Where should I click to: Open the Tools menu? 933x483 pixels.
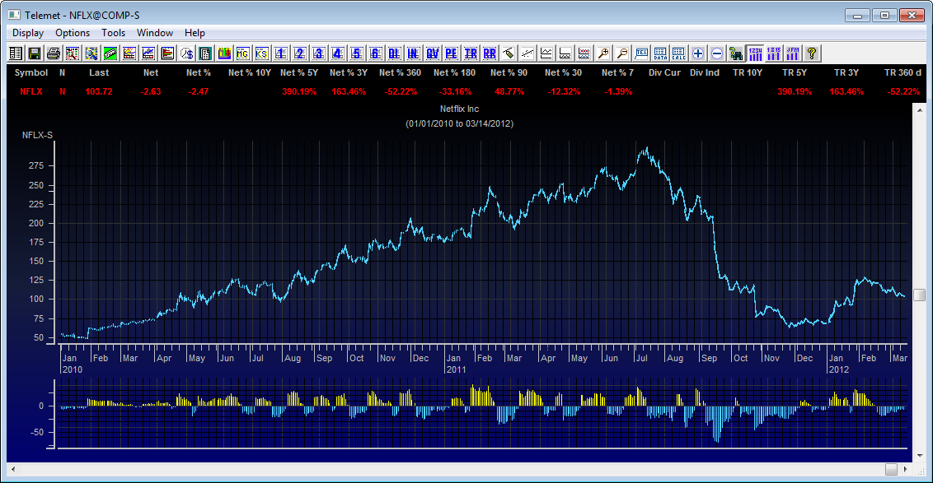pos(113,33)
